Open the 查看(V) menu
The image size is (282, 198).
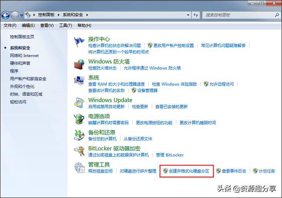(x=47, y=25)
